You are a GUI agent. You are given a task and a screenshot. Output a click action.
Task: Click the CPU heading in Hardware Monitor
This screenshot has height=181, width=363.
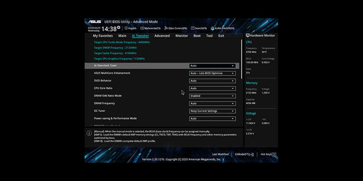(x=249, y=42)
